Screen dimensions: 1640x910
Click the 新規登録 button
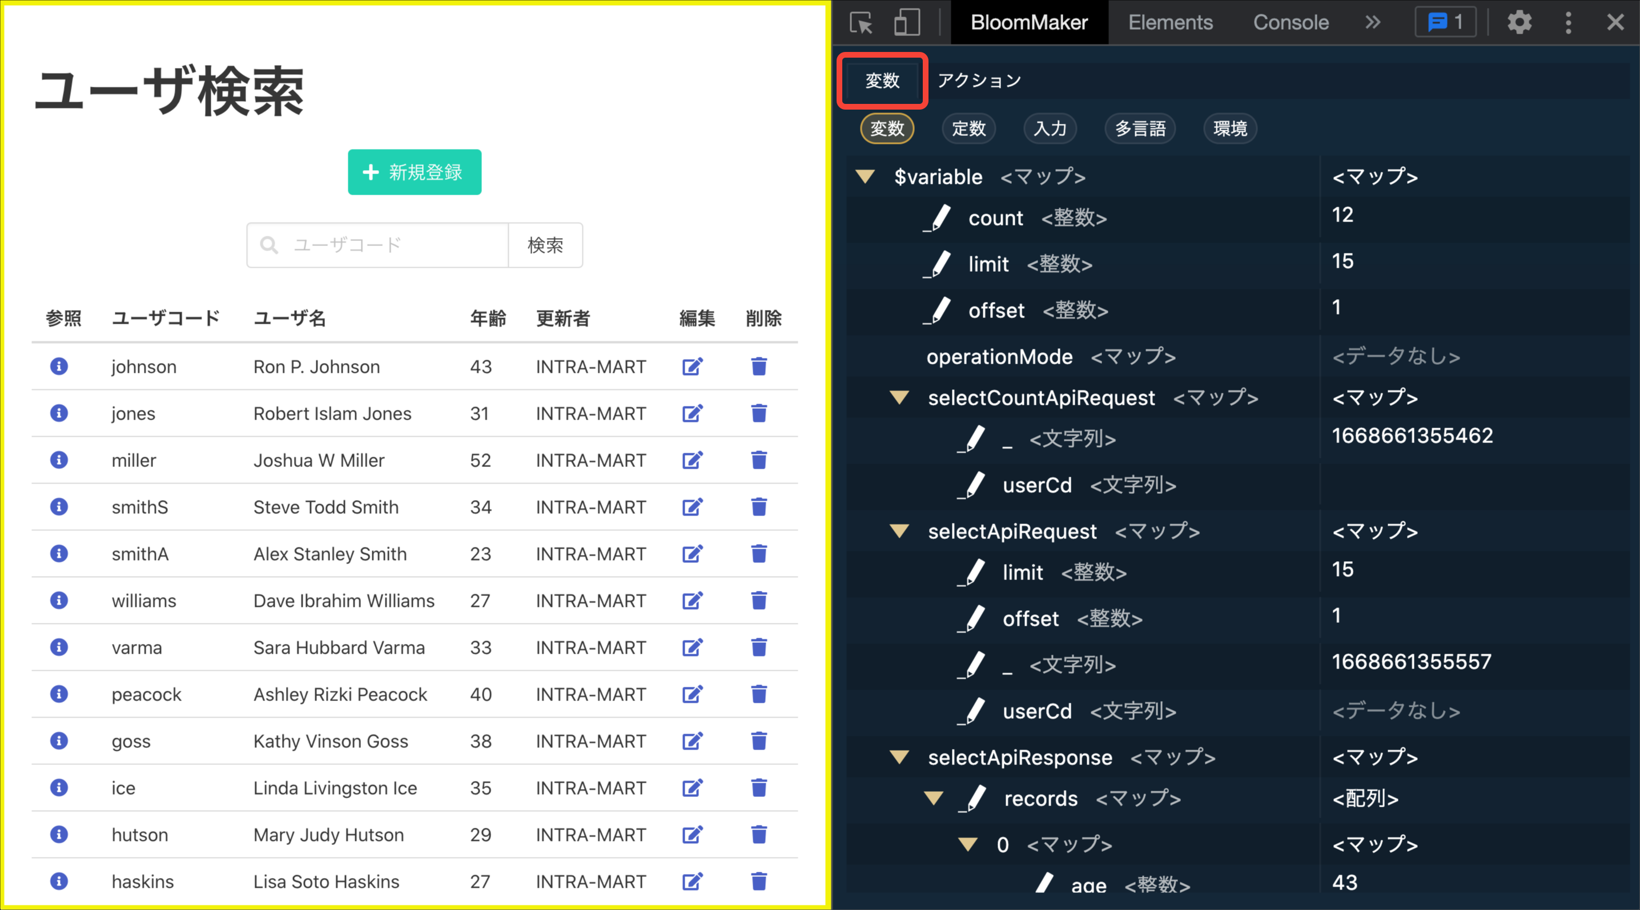[415, 172]
